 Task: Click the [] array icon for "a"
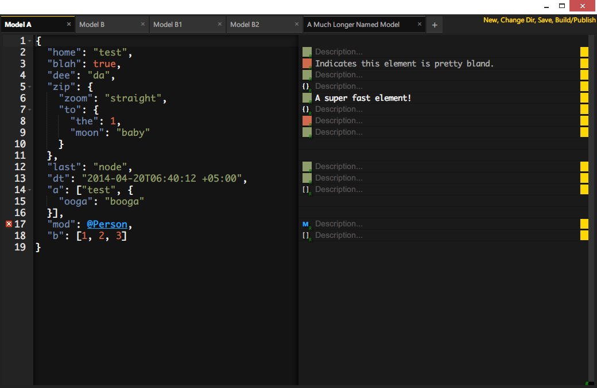click(306, 189)
